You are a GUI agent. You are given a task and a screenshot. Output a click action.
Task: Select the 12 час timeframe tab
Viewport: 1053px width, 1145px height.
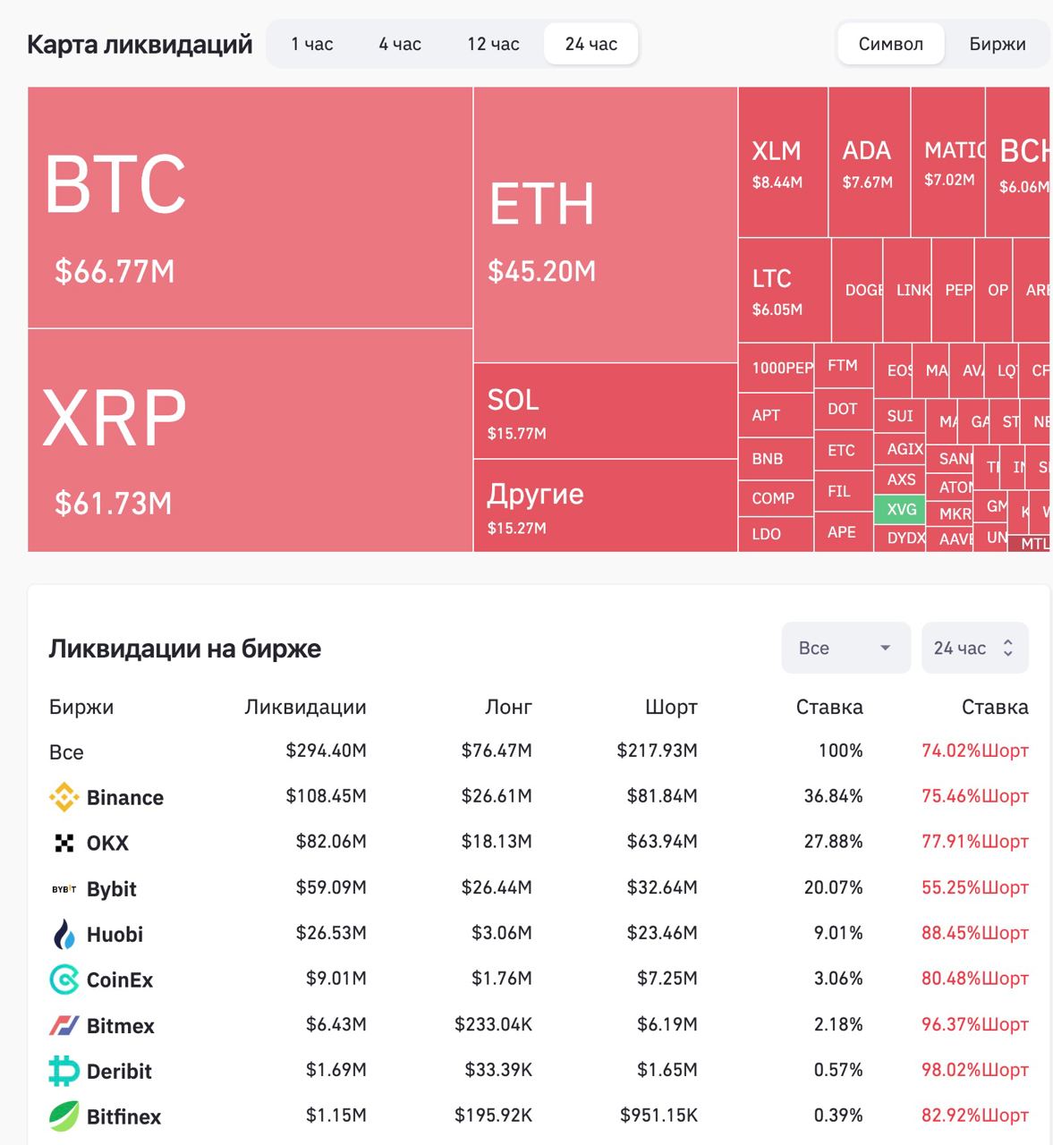[493, 44]
